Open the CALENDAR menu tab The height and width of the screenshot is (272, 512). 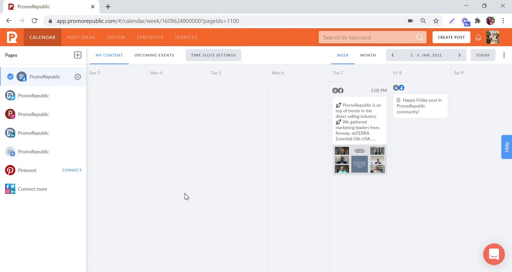click(42, 37)
